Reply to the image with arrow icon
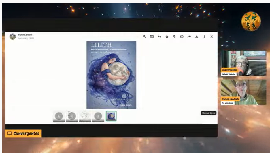 tap(159, 36)
